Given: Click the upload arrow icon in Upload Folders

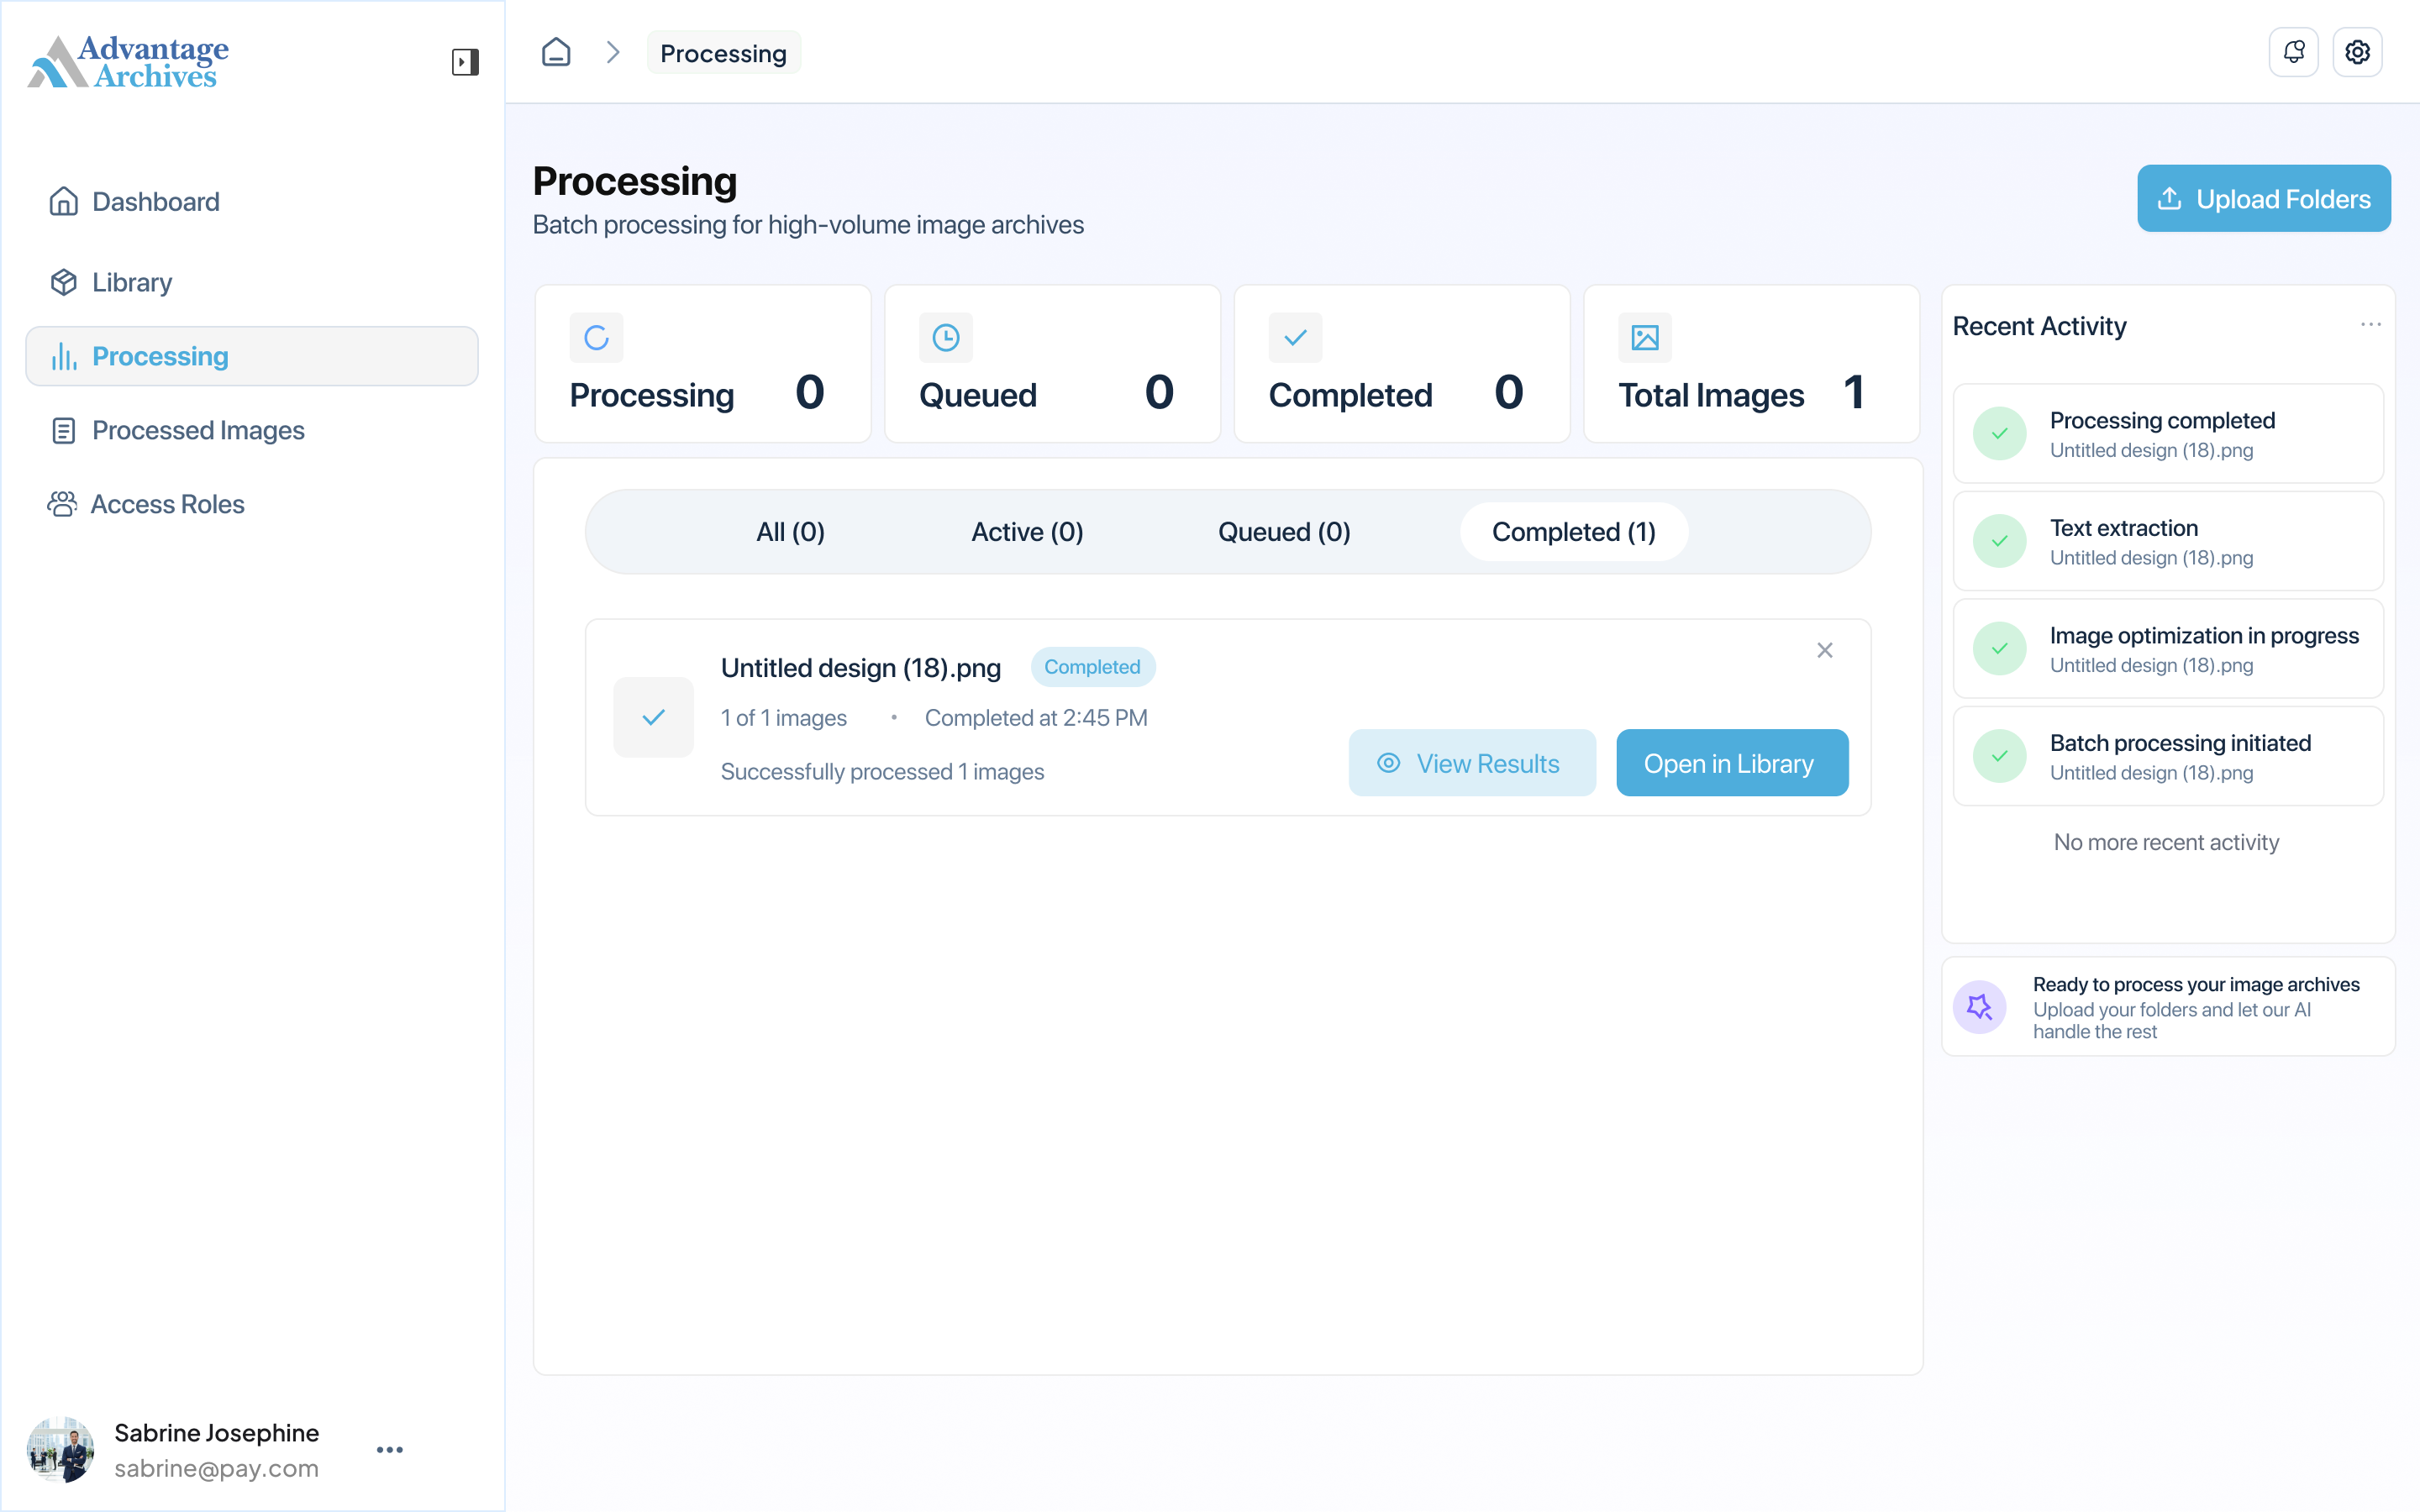Looking at the screenshot, I should pyautogui.click(x=2169, y=198).
